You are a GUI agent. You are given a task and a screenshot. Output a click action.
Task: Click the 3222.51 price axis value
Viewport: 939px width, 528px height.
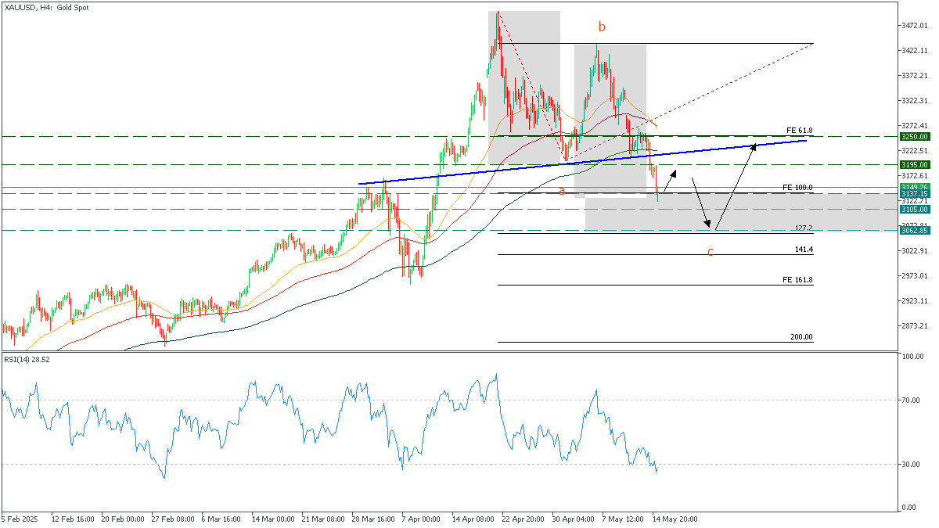[914, 150]
